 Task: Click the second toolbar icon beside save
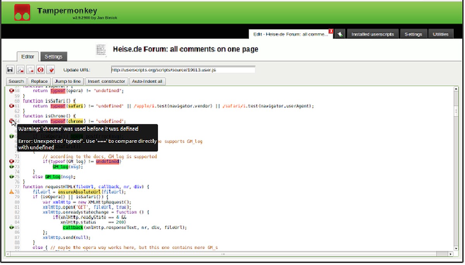coord(21,70)
